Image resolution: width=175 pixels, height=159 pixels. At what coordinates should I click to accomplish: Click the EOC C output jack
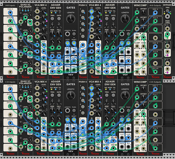(155, 89)
